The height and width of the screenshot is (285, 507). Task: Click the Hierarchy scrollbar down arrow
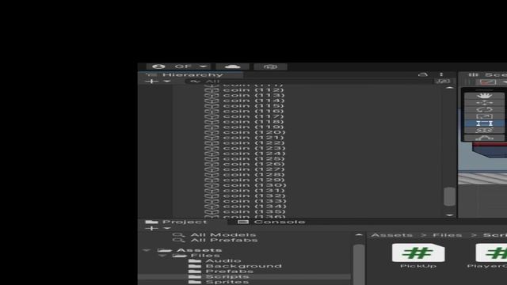coord(450,215)
